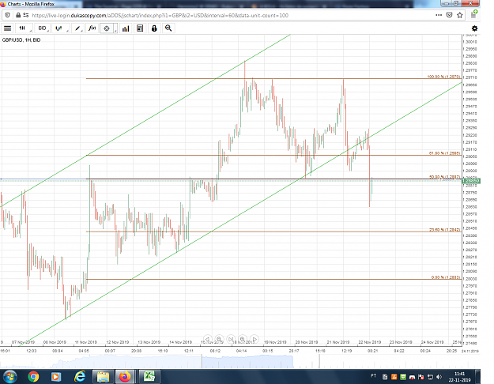Open the taskbar clock showing 11:41
Viewport: 494px width, 384px height.
(460, 377)
